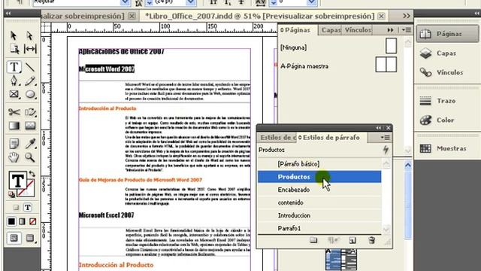This screenshot has height=271, width=481.
Task: Collapse the right dock panel arrows
Action: 476,14
